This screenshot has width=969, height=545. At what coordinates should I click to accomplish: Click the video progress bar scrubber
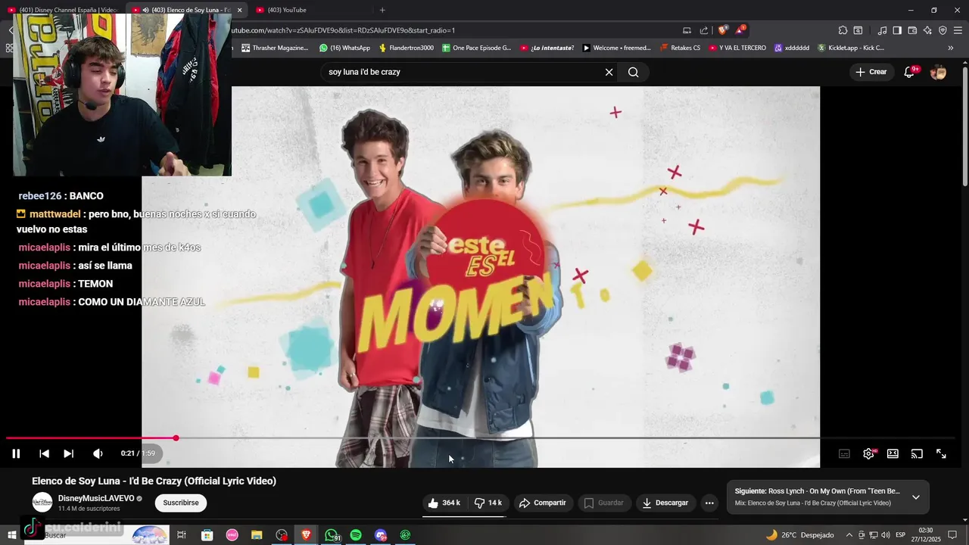(x=176, y=438)
